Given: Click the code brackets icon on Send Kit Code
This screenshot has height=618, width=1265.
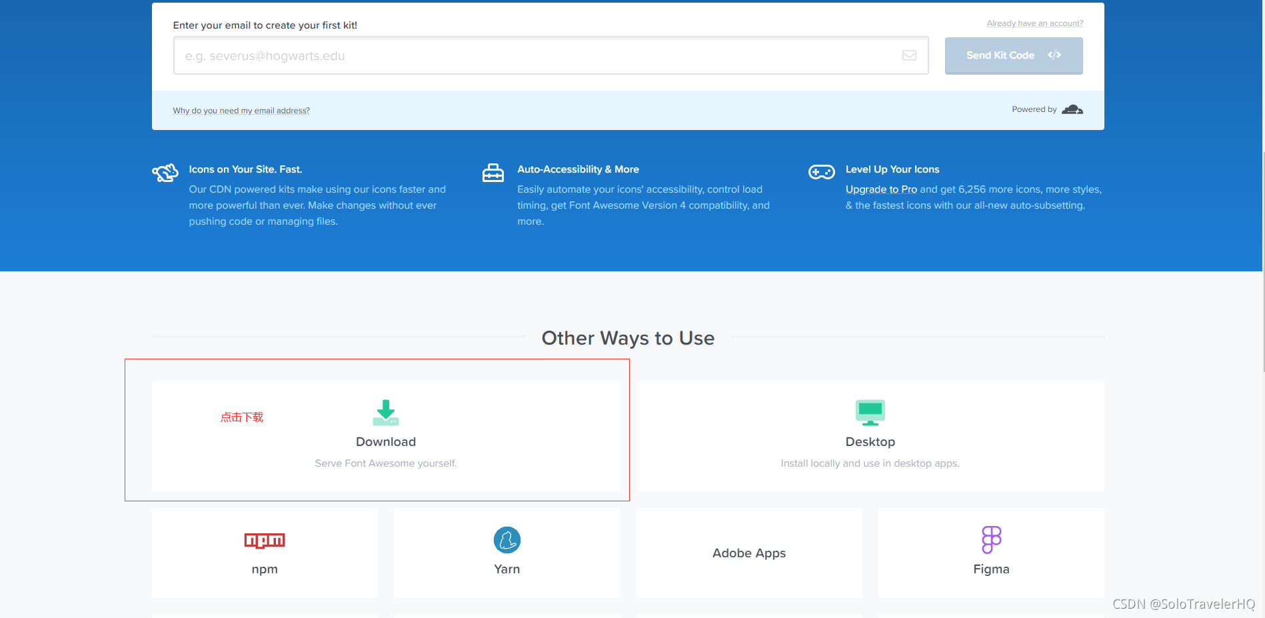Looking at the screenshot, I should coord(1054,55).
